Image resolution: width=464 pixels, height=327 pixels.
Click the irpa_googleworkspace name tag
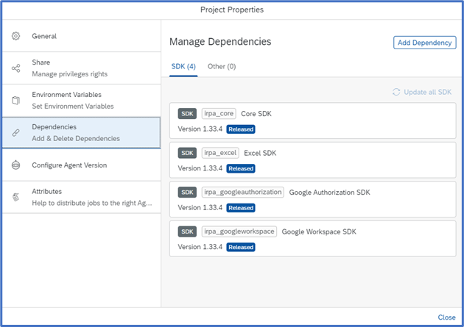coord(239,231)
